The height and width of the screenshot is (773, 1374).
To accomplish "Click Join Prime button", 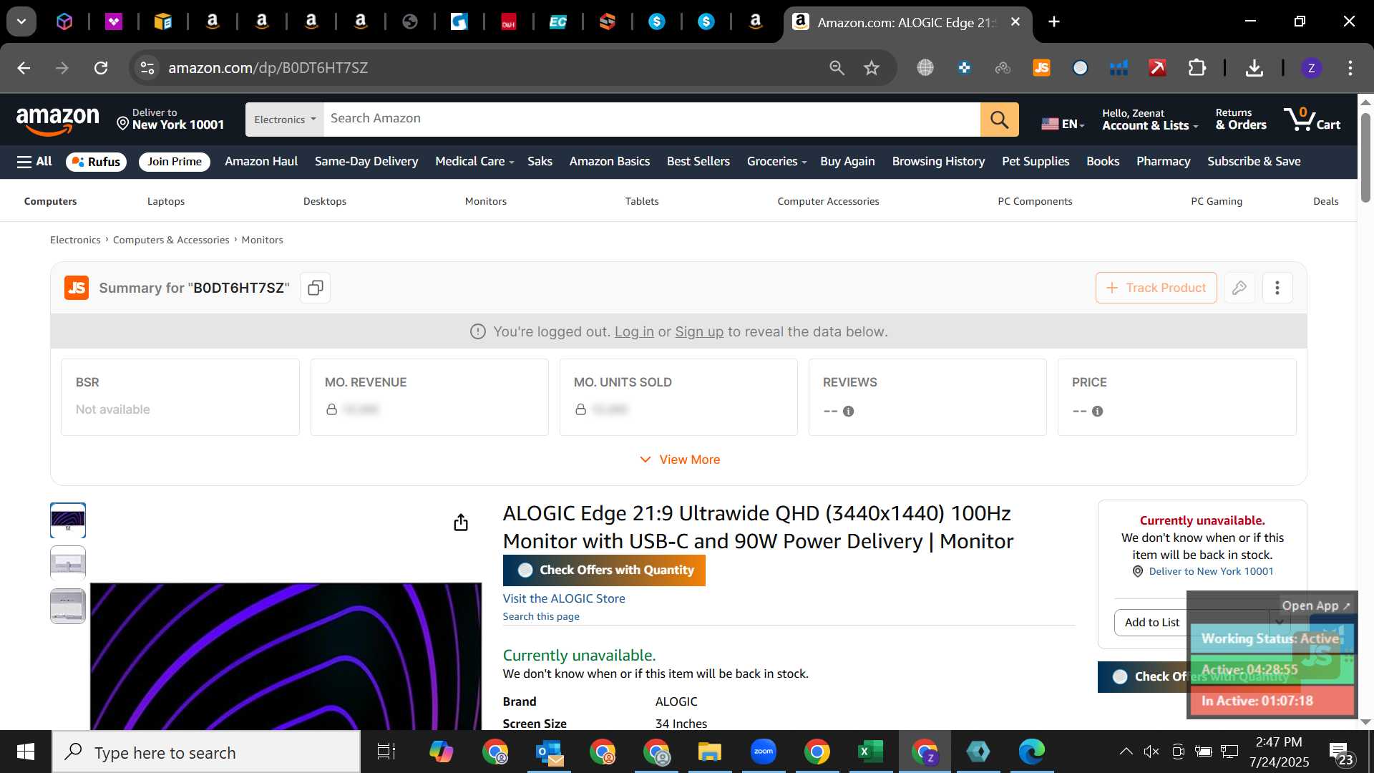I will (175, 162).
